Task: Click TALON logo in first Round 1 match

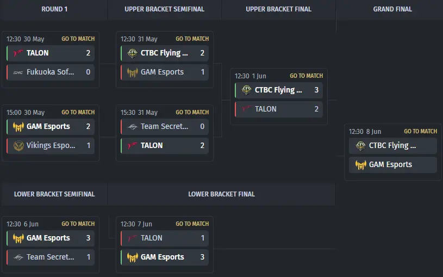Action: point(18,53)
